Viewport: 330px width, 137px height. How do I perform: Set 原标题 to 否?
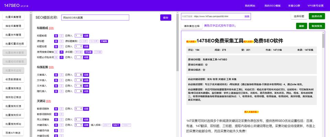(x=62, y=41)
